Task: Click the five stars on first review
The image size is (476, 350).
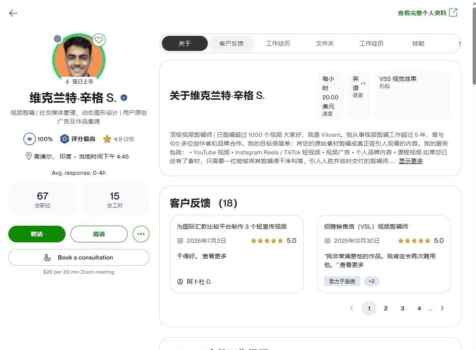Action: [x=267, y=241]
